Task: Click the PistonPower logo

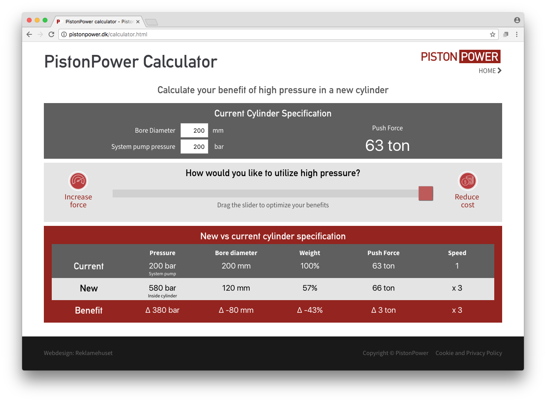Action: (x=461, y=56)
